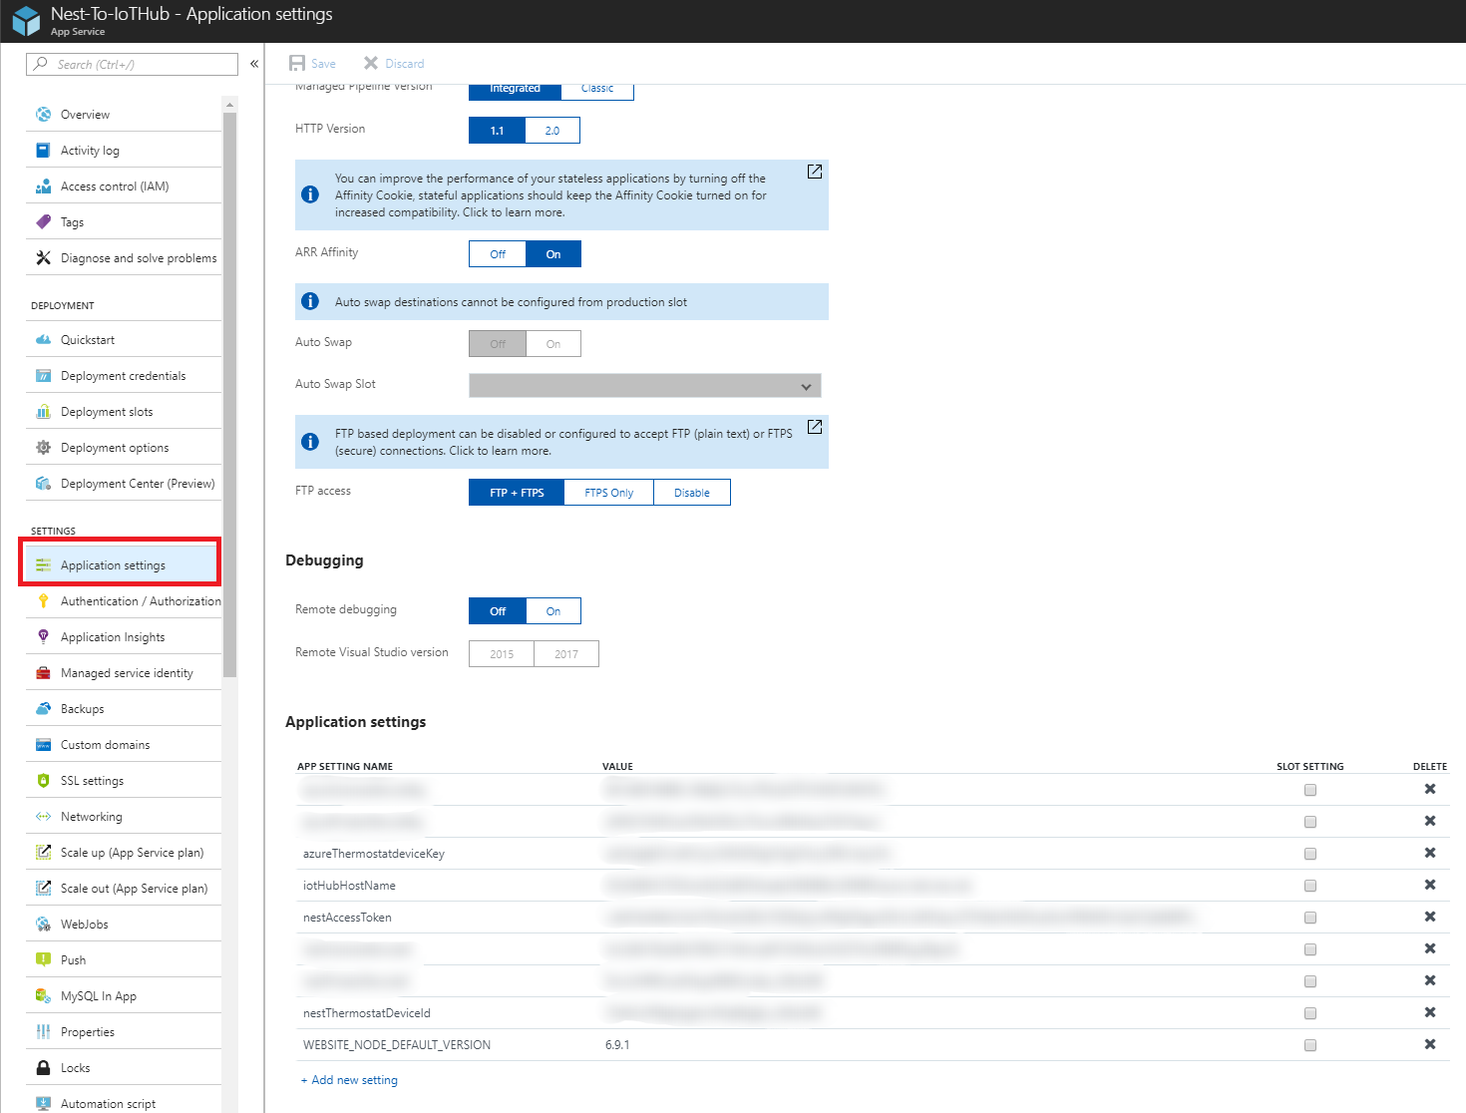The width and height of the screenshot is (1466, 1113).
Task: Click Authentication / Authorization key icon
Action: pos(43,601)
